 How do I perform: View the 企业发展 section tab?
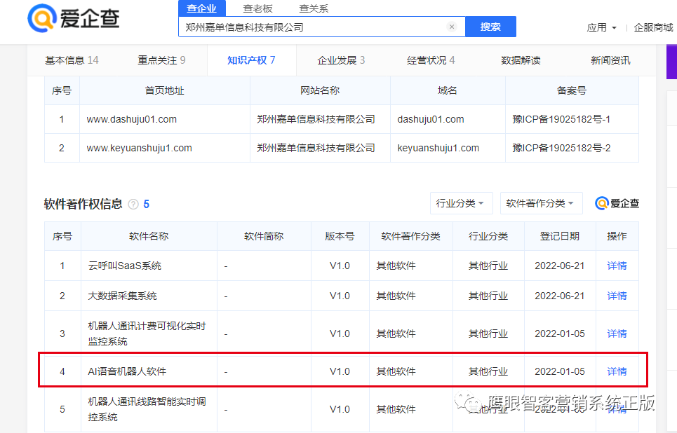337,61
